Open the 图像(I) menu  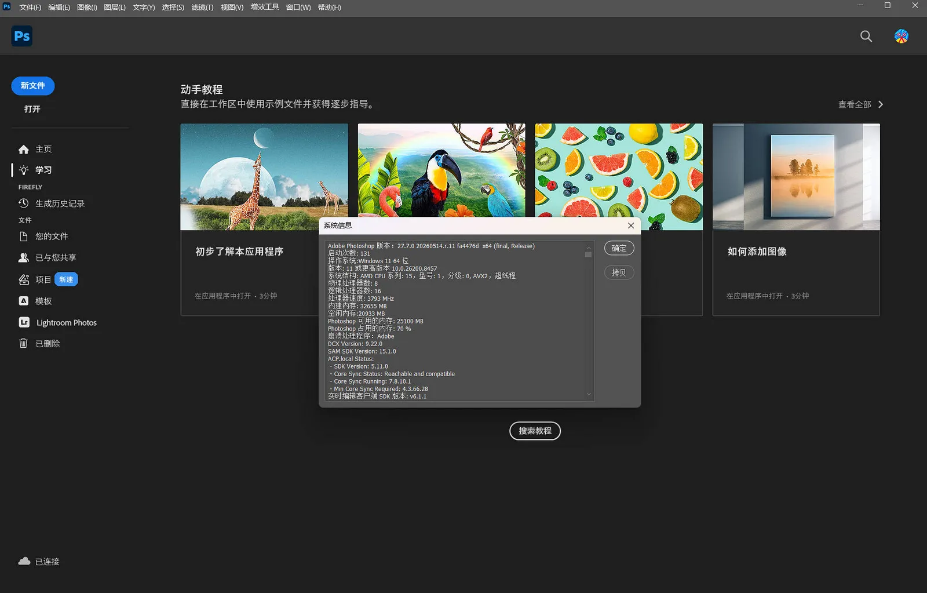pyautogui.click(x=87, y=8)
